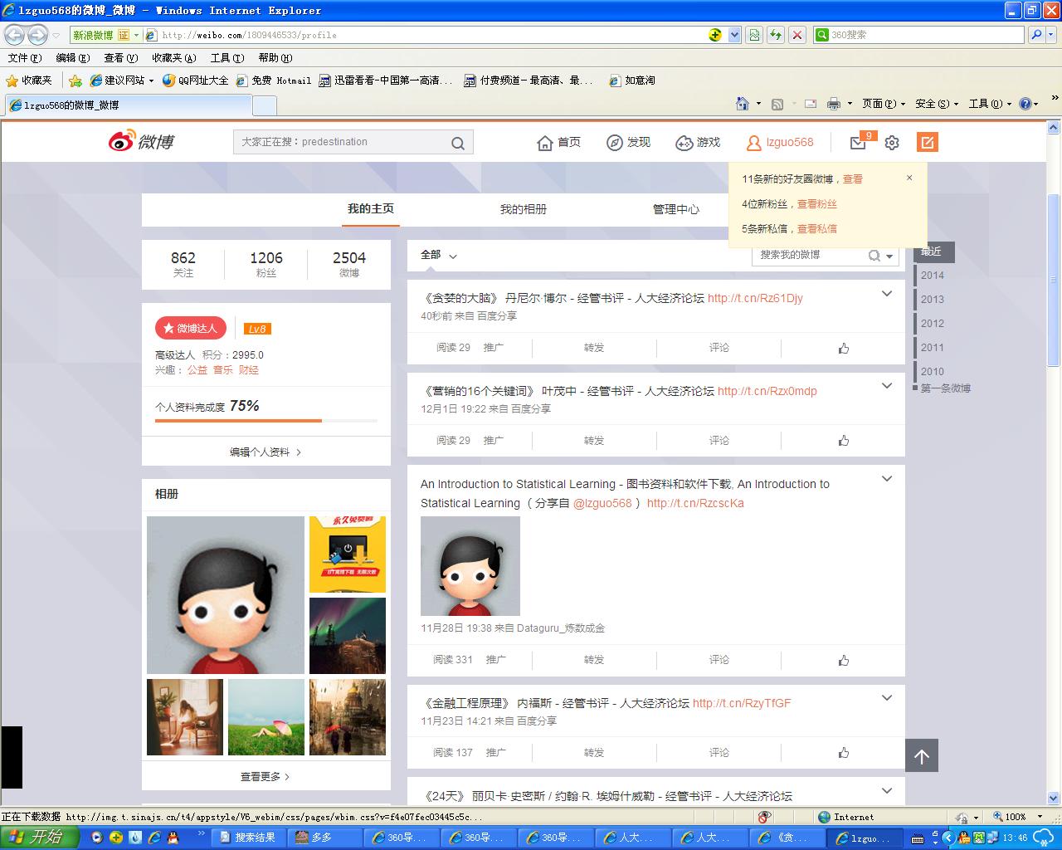Click the compatibility view icon
Viewport: 1062px width, 850px height.
click(754, 35)
